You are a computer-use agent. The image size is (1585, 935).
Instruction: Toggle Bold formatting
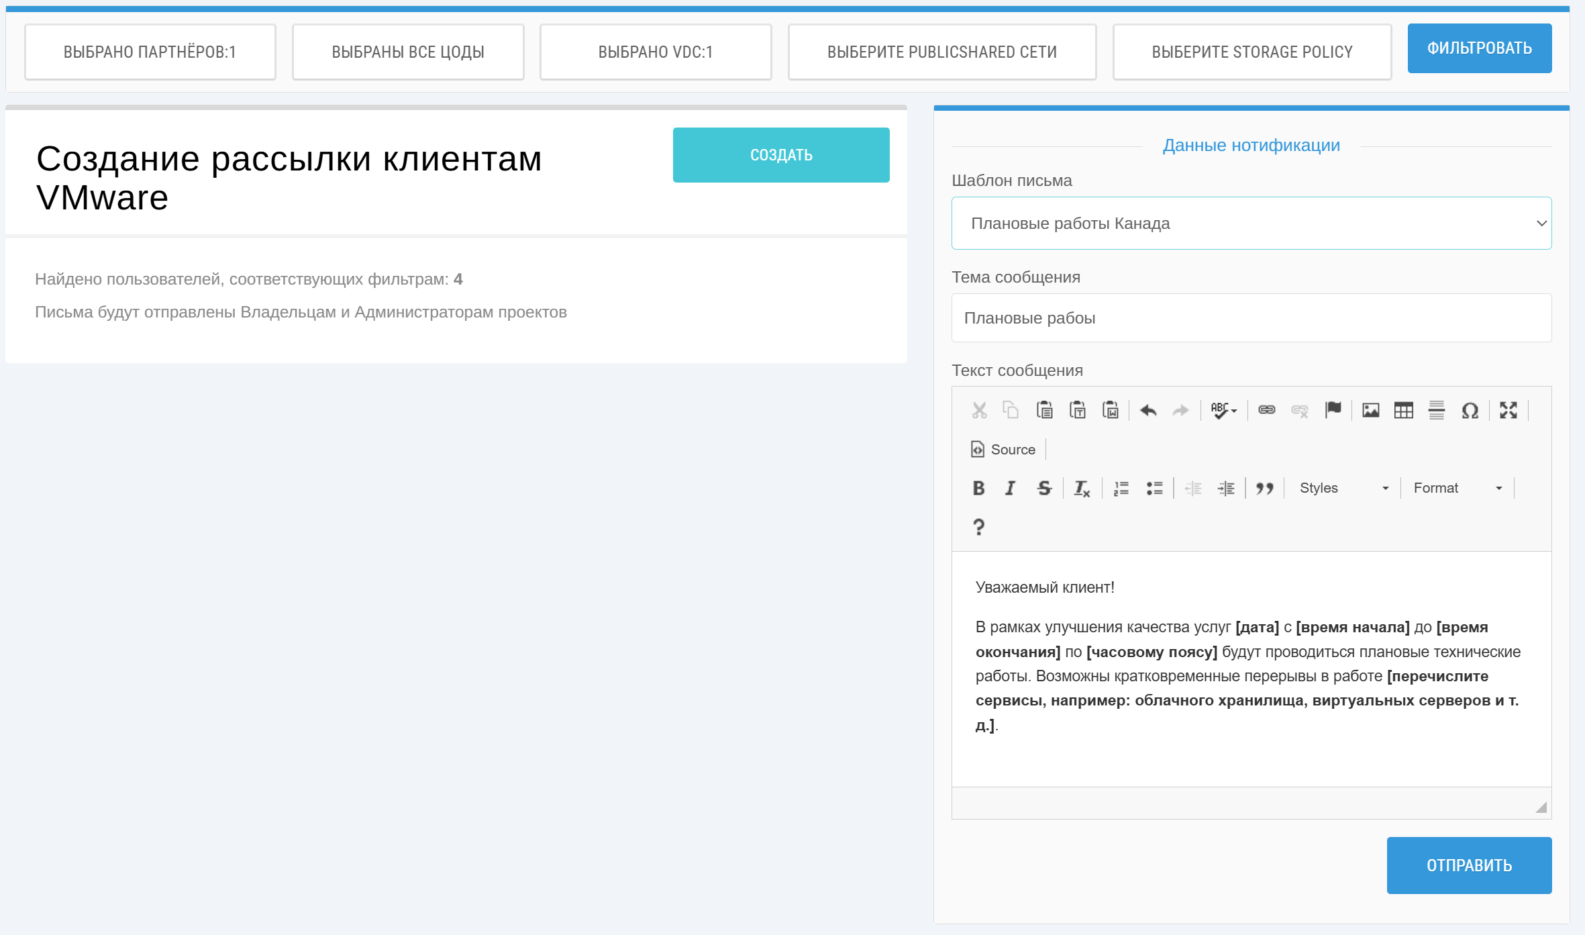coord(978,488)
